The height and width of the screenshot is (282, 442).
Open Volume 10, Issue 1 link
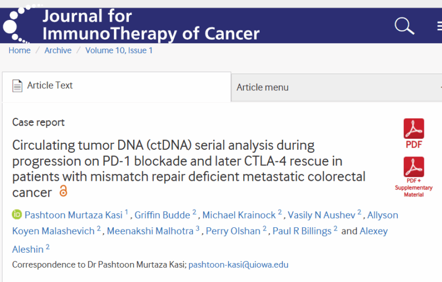click(119, 50)
